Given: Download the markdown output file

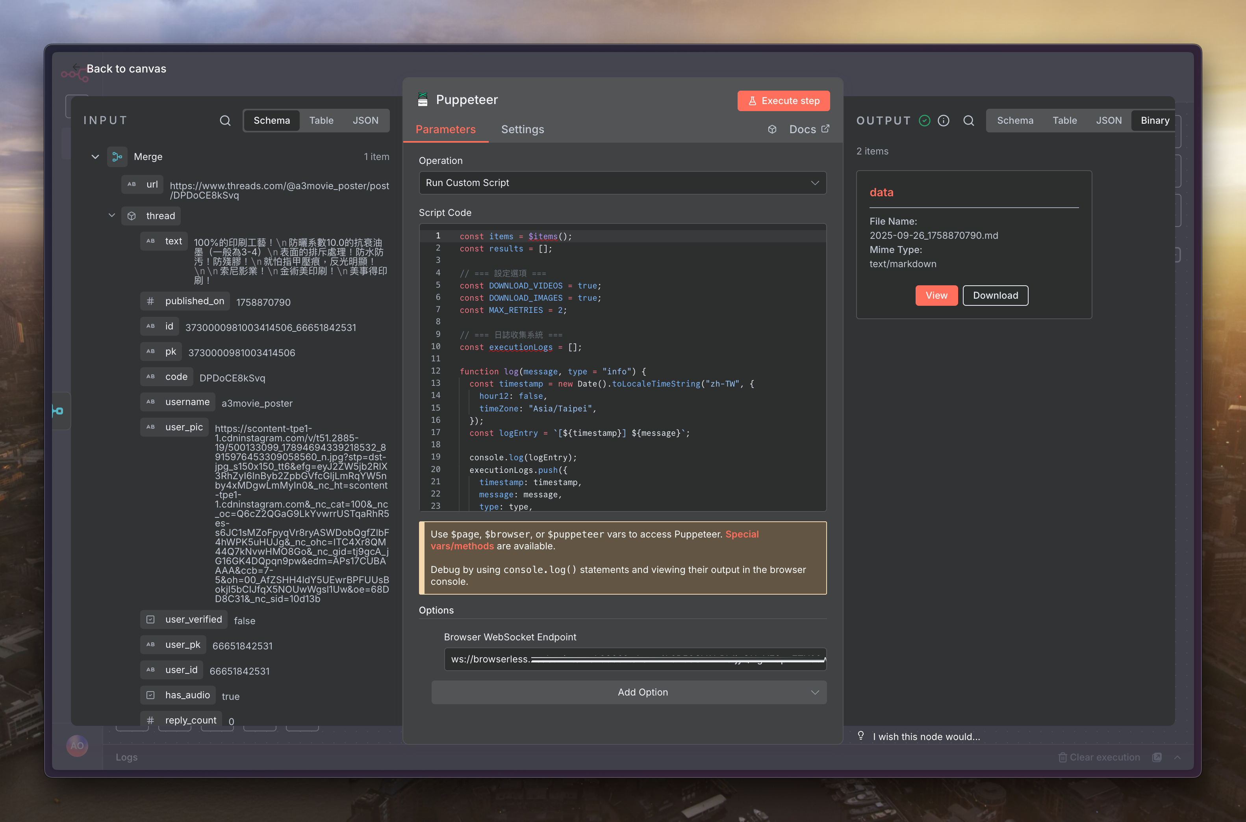Looking at the screenshot, I should tap(995, 295).
